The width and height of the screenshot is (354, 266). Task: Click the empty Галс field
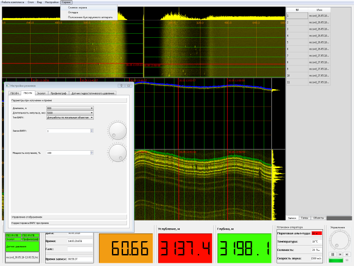tap(80, 249)
